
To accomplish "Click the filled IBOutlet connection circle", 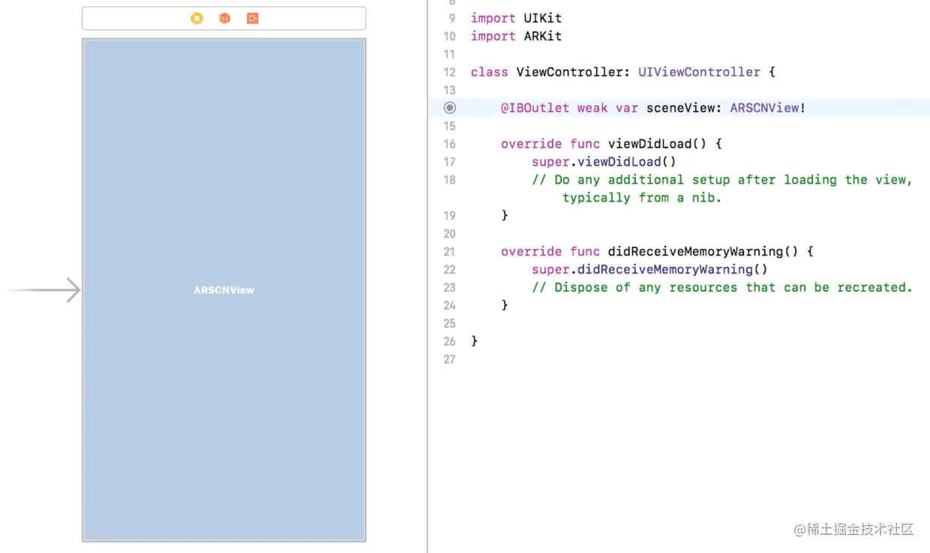I will coord(449,108).
